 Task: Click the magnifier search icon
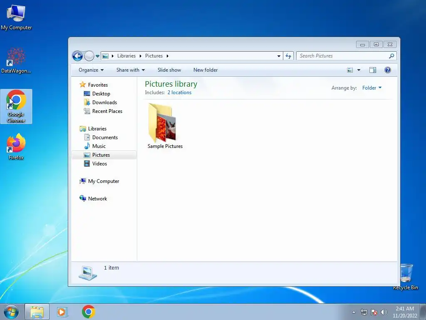[391, 56]
